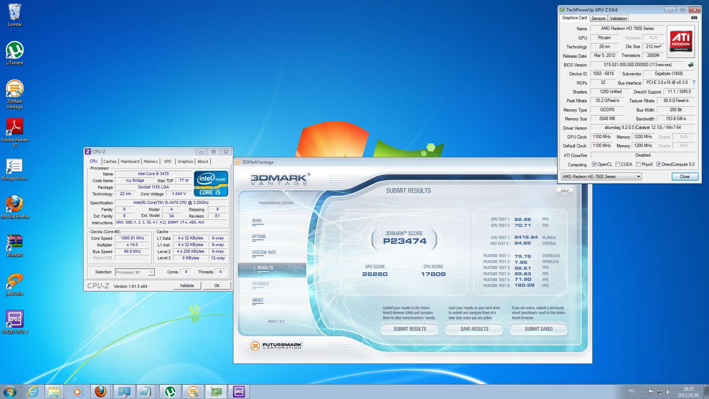The image size is (709, 399).
Task: Open the GPU selection dropdown in GPU-Z
Action: click(x=601, y=177)
